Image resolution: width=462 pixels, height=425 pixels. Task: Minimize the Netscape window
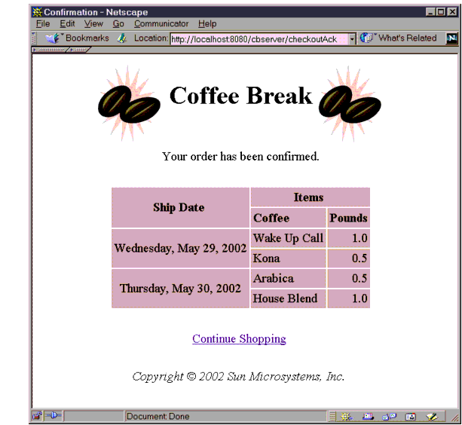tap(430, 12)
